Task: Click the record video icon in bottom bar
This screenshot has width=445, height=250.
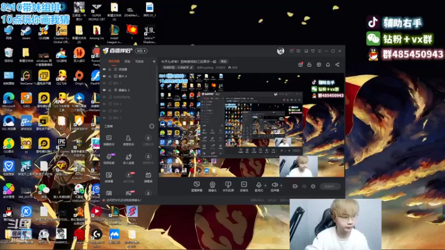Action: point(295,186)
